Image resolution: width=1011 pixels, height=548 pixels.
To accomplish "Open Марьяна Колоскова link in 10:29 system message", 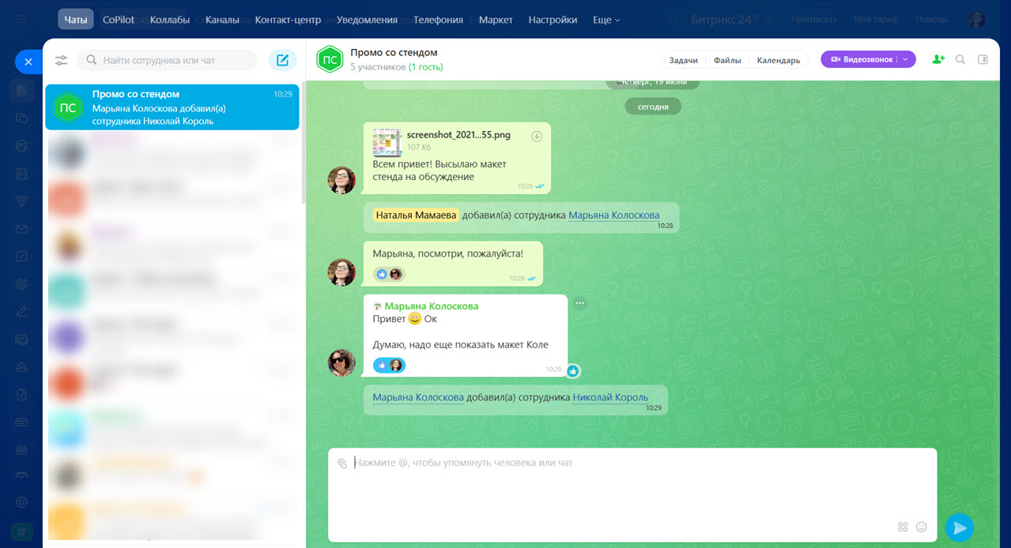I will click(x=418, y=397).
